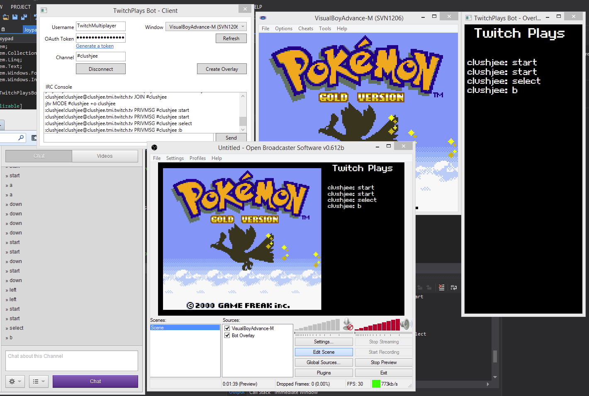Click the Edit Scene button
The image size is (589, 396).
click(x=324, y=352)
